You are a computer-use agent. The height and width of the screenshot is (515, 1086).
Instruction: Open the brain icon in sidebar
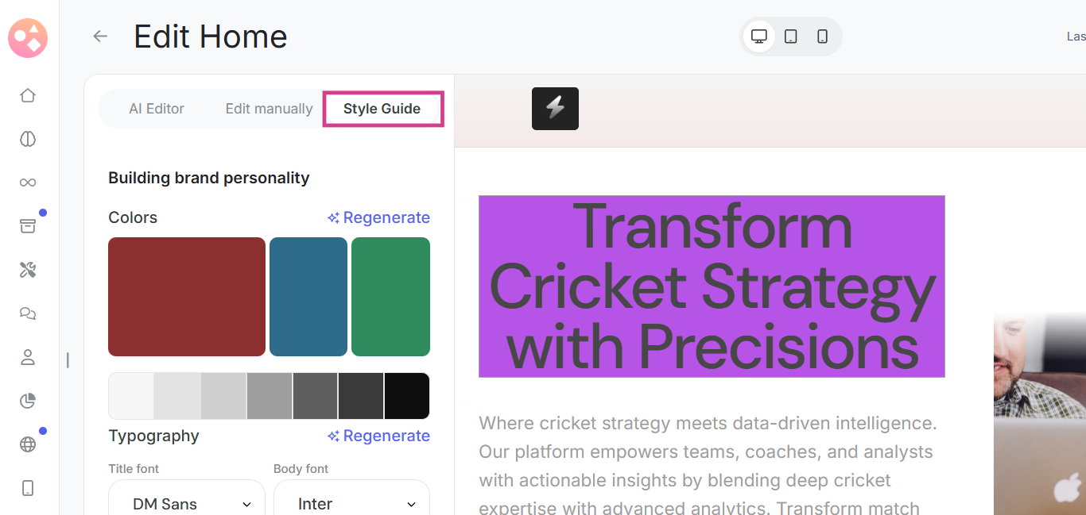click(28, 139)
